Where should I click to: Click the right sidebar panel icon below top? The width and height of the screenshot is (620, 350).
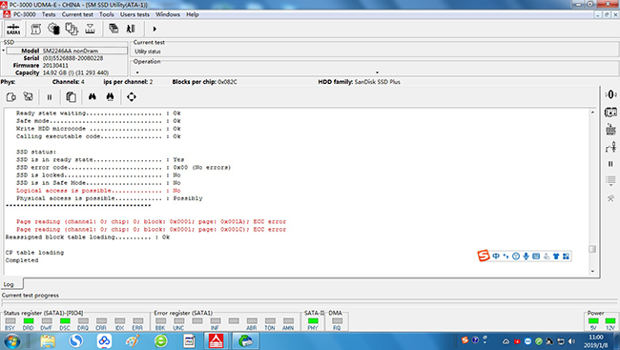(x=610, y=113)
